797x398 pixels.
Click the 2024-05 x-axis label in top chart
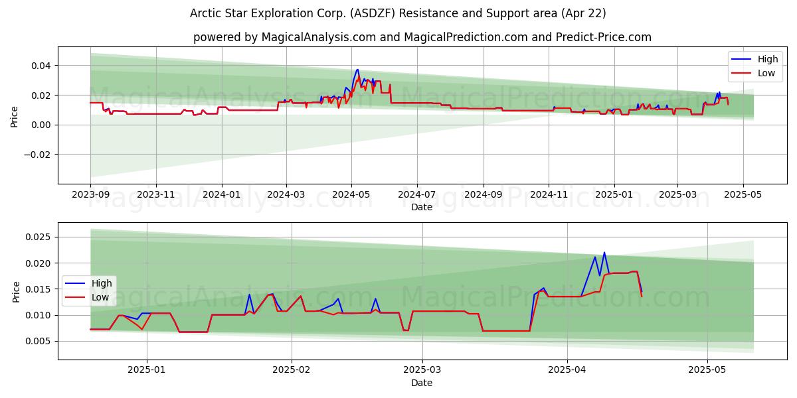coord(351,194)
